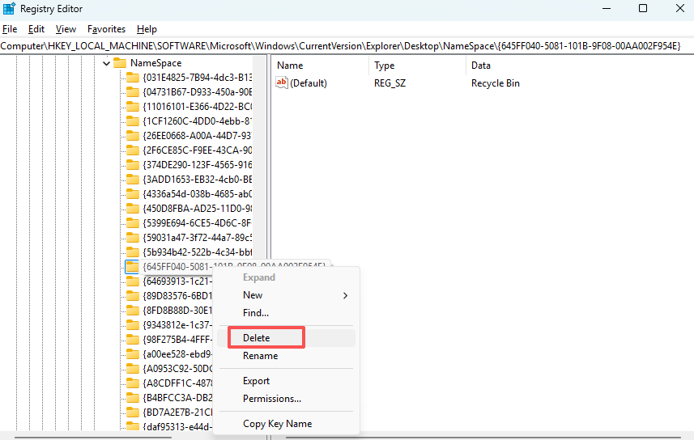The image size is (694, 440).
Task: Collapse the NameSpace tree node
Action: pos(106,63)
